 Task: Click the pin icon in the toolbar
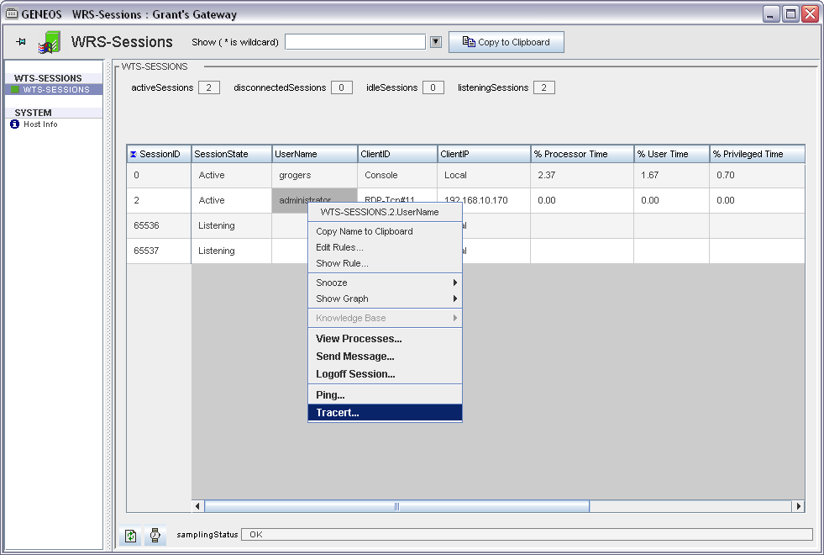(x=21, y=42)
